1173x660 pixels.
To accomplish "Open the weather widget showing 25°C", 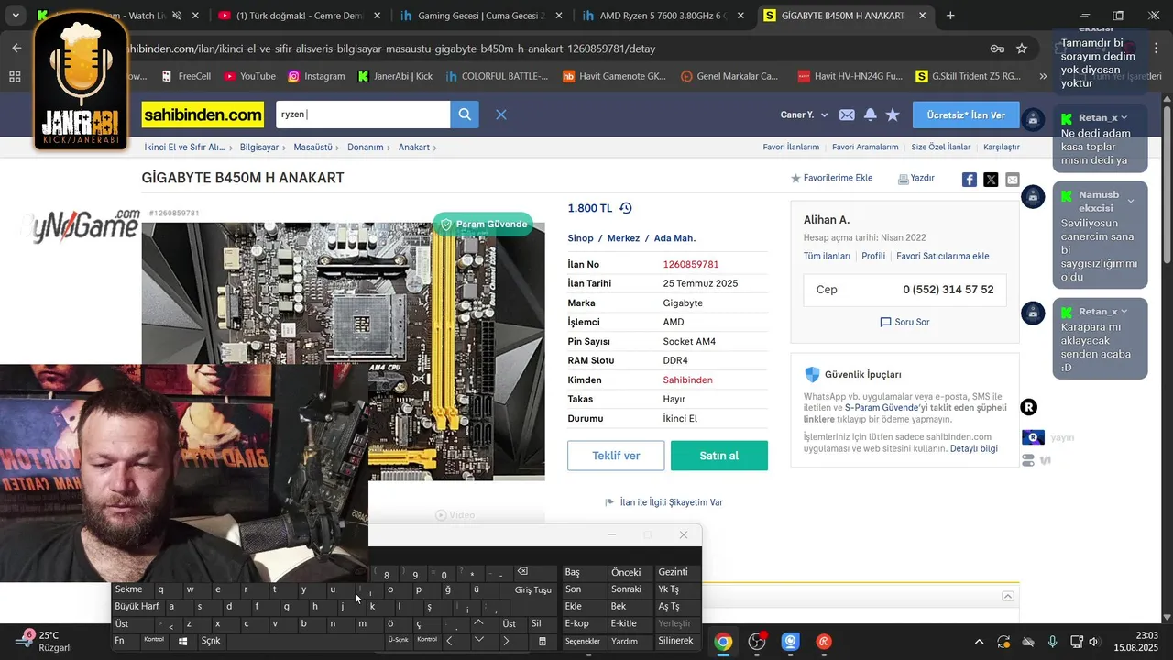I will (44, 641).
